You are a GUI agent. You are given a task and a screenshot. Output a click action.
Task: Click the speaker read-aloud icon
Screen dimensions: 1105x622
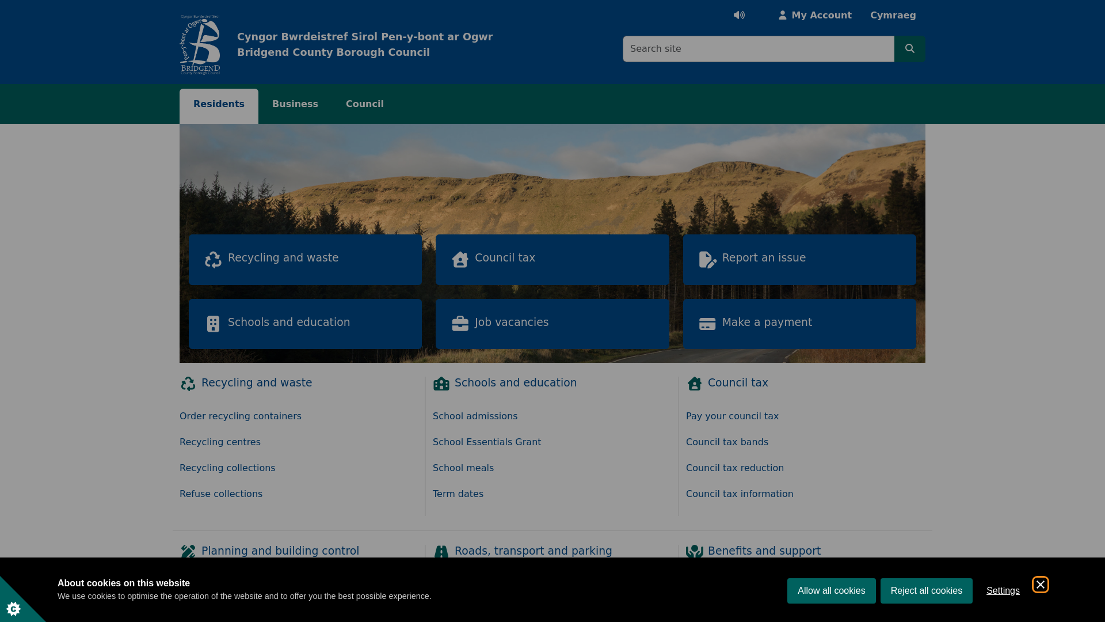pos(739,16)
